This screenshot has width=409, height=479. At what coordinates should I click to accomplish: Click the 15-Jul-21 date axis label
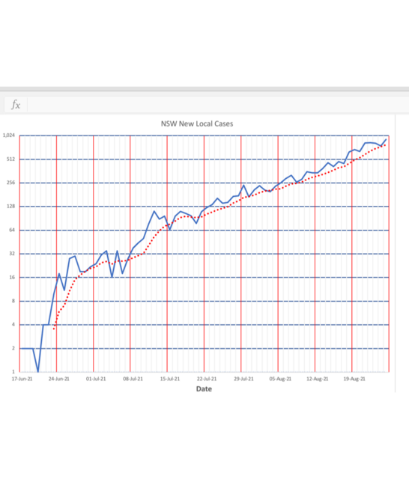(x=170, y=379)
